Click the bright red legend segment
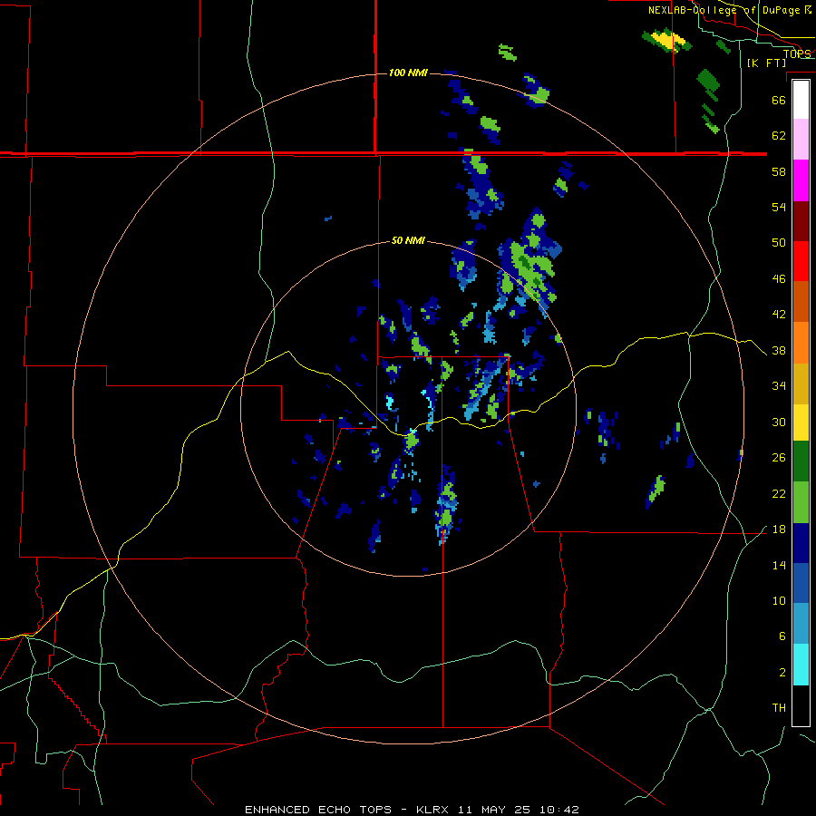 pyautogui.click(x=801, y=261)
